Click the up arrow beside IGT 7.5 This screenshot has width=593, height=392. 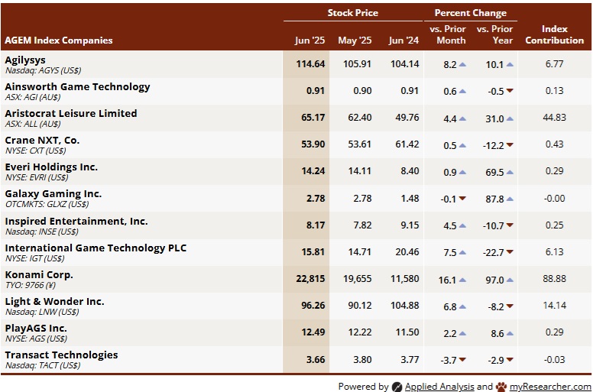[462, 252]
